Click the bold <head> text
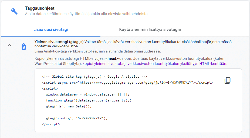This screenshot has height=138, width=250. tap(112, 58)
